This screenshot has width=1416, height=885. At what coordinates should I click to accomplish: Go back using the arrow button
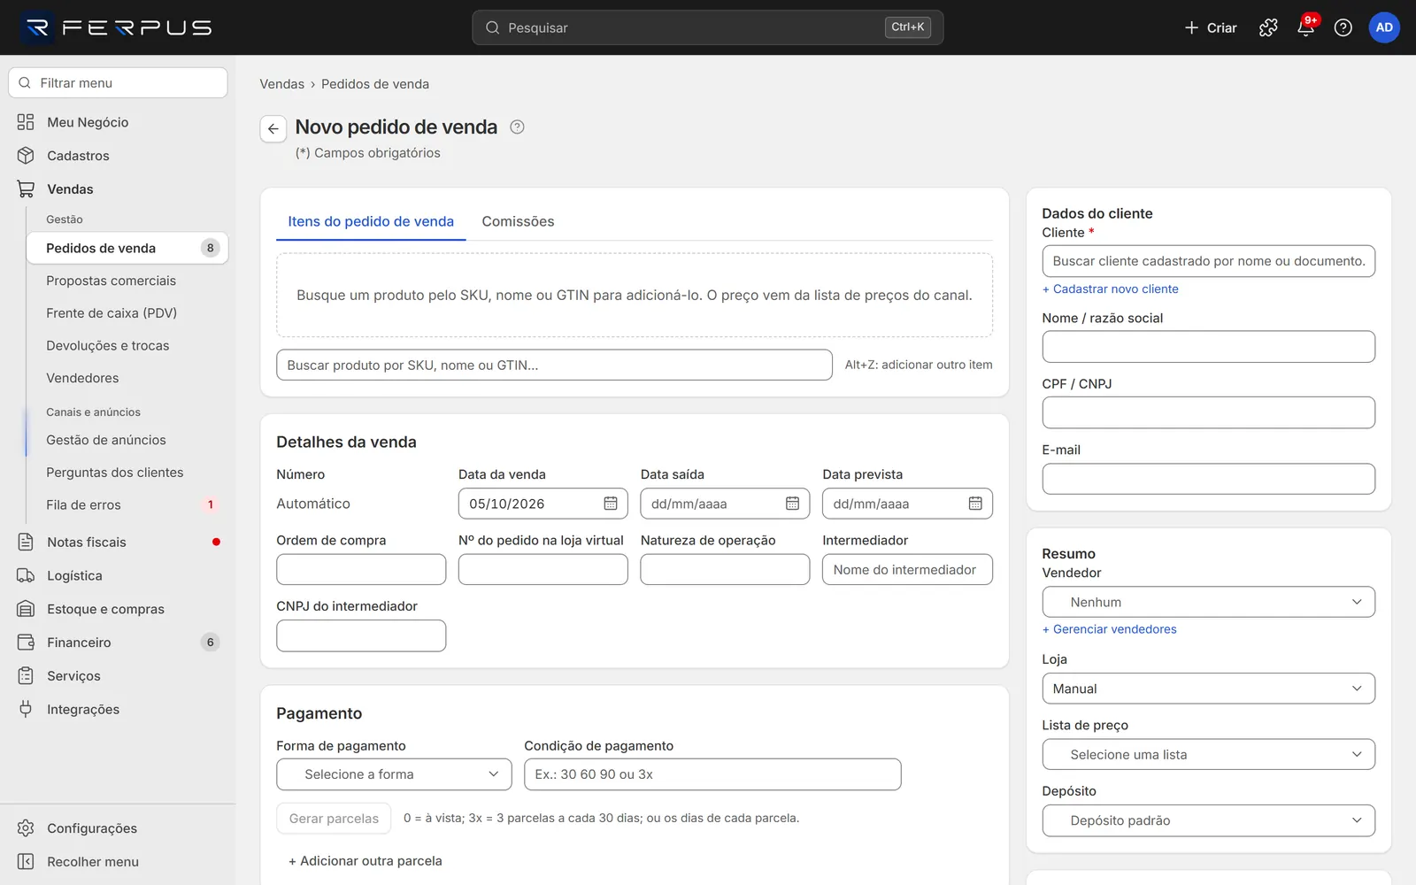273,128
